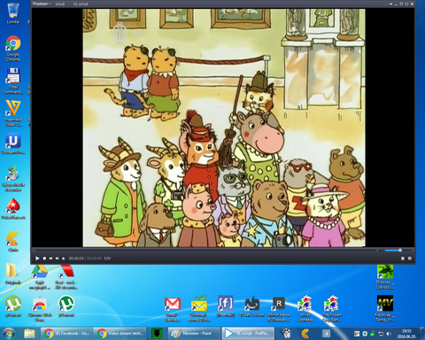Open the Gmail desktop shortcut
Image resolution: width=425 pixels, height=340 pixels.
click(173, 309)
